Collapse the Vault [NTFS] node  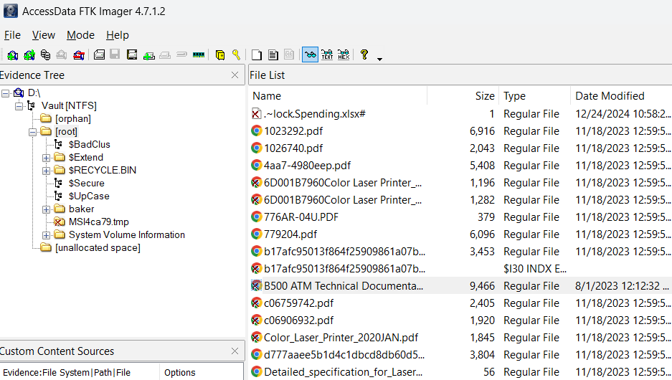pos(19,106)
